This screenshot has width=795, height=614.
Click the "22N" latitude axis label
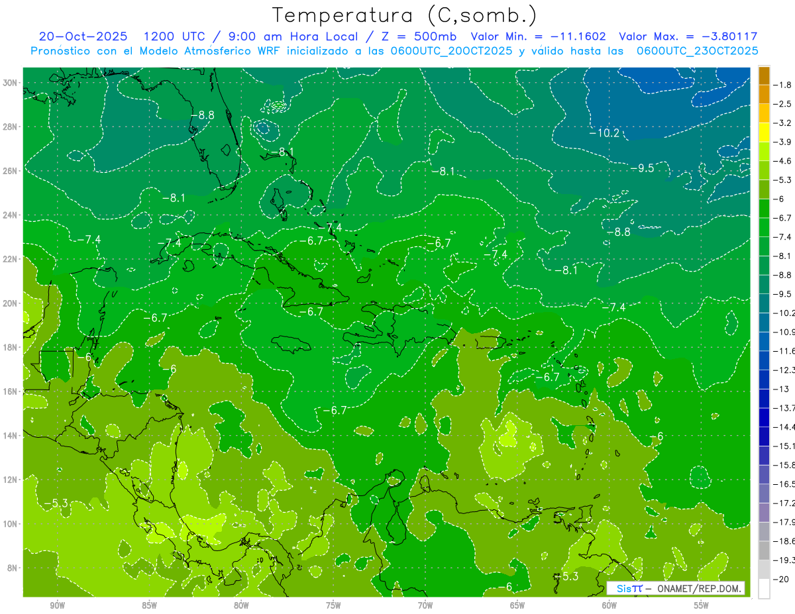click(x=11, y=259)
